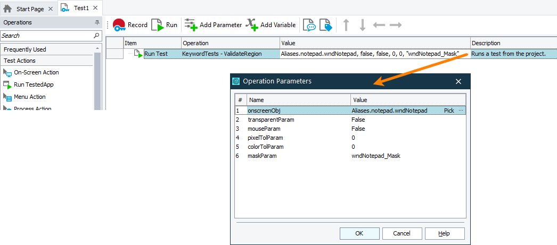Choose the Run TestedApp operation
The height and width of the screenshot is (245, 557).
34,85
